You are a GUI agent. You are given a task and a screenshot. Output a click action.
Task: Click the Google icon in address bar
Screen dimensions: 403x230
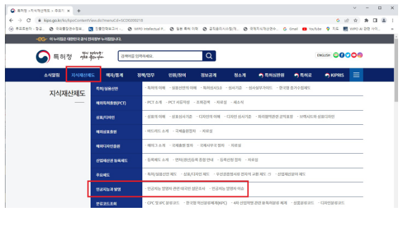[x=338, y=20]
